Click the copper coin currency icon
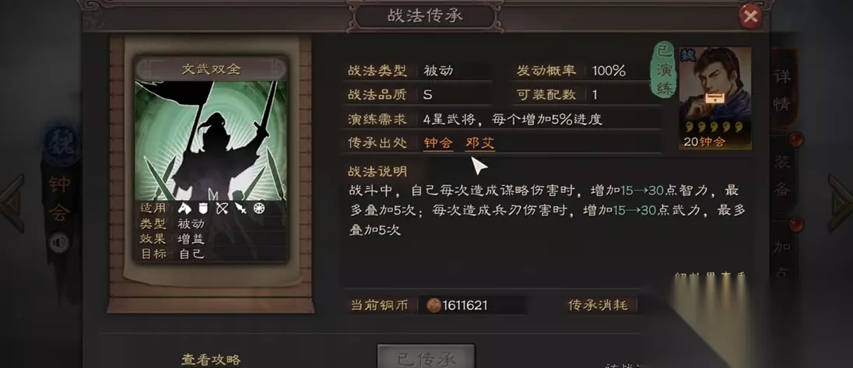The height and width of the screenshot is (368, 853). [x=433, y=306]
